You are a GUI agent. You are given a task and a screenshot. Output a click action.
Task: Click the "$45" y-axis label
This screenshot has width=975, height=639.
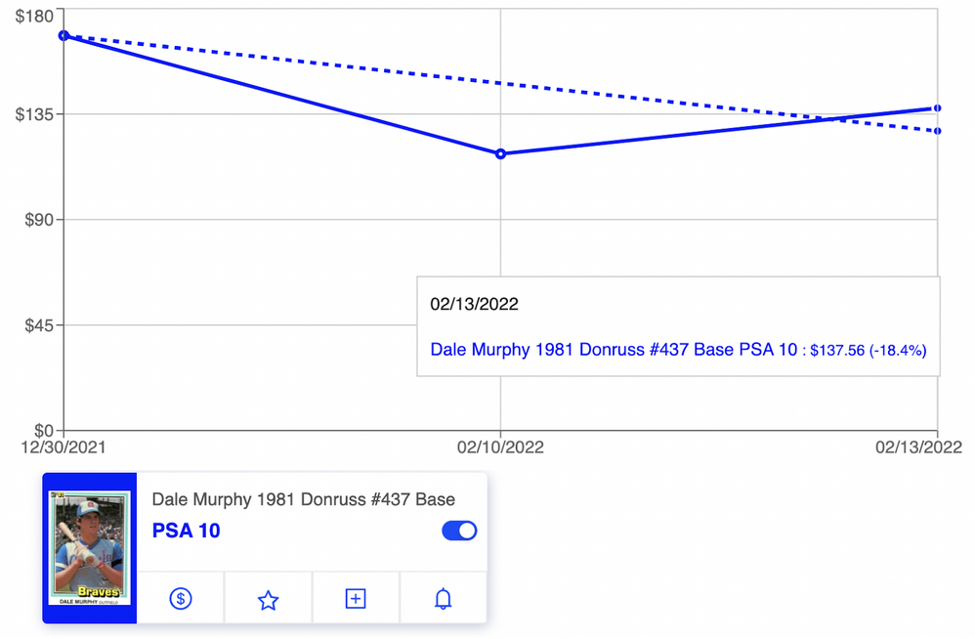[x=39, y=325]
